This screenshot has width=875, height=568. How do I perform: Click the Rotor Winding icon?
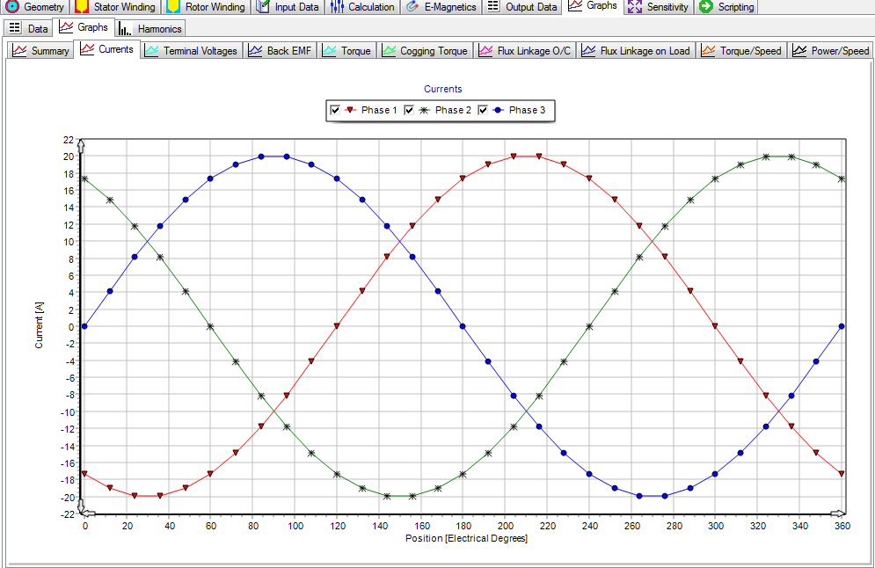click(173, 7)
